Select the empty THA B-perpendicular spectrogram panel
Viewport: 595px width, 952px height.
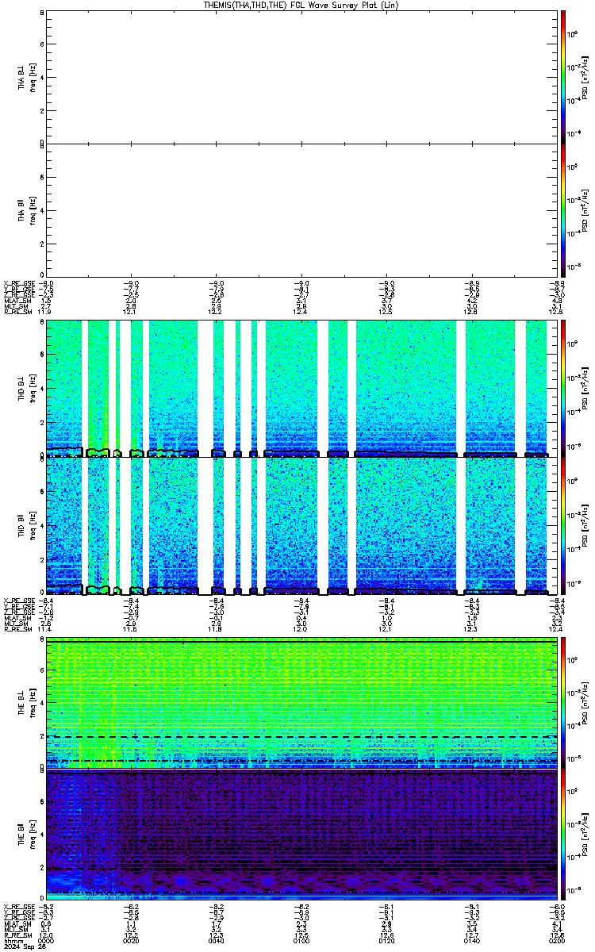click(x=301, y=76)
